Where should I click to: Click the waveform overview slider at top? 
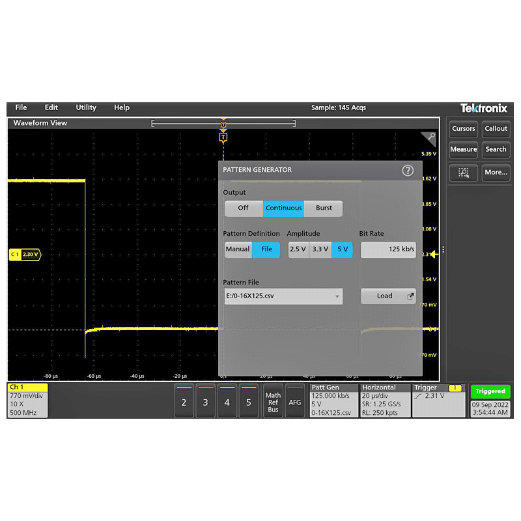(x=223, y=122)
